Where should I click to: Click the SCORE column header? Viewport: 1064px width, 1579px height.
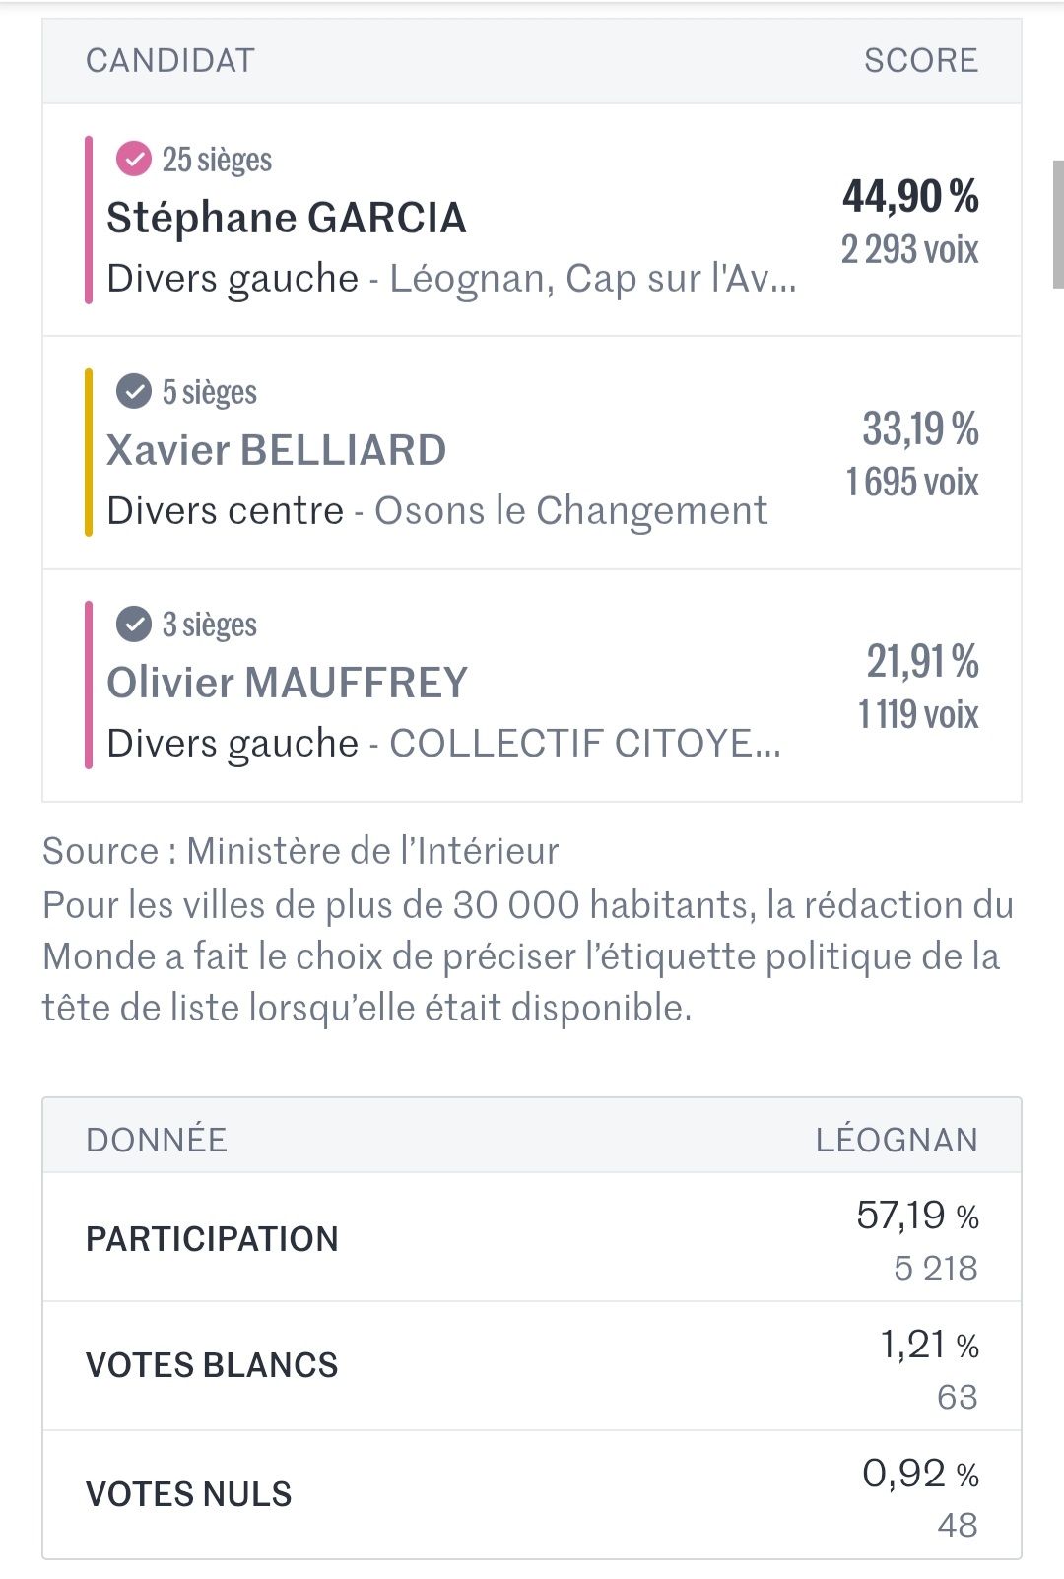click(920, 61)
